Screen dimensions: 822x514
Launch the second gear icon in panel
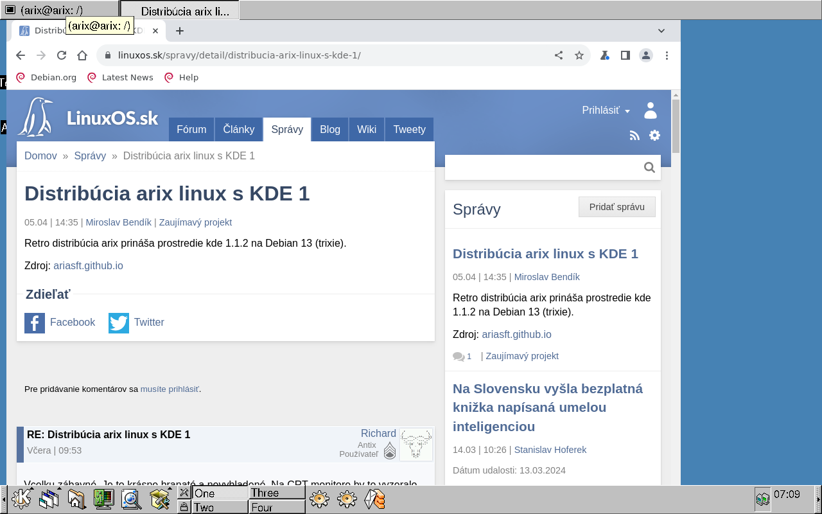point(347,499)
